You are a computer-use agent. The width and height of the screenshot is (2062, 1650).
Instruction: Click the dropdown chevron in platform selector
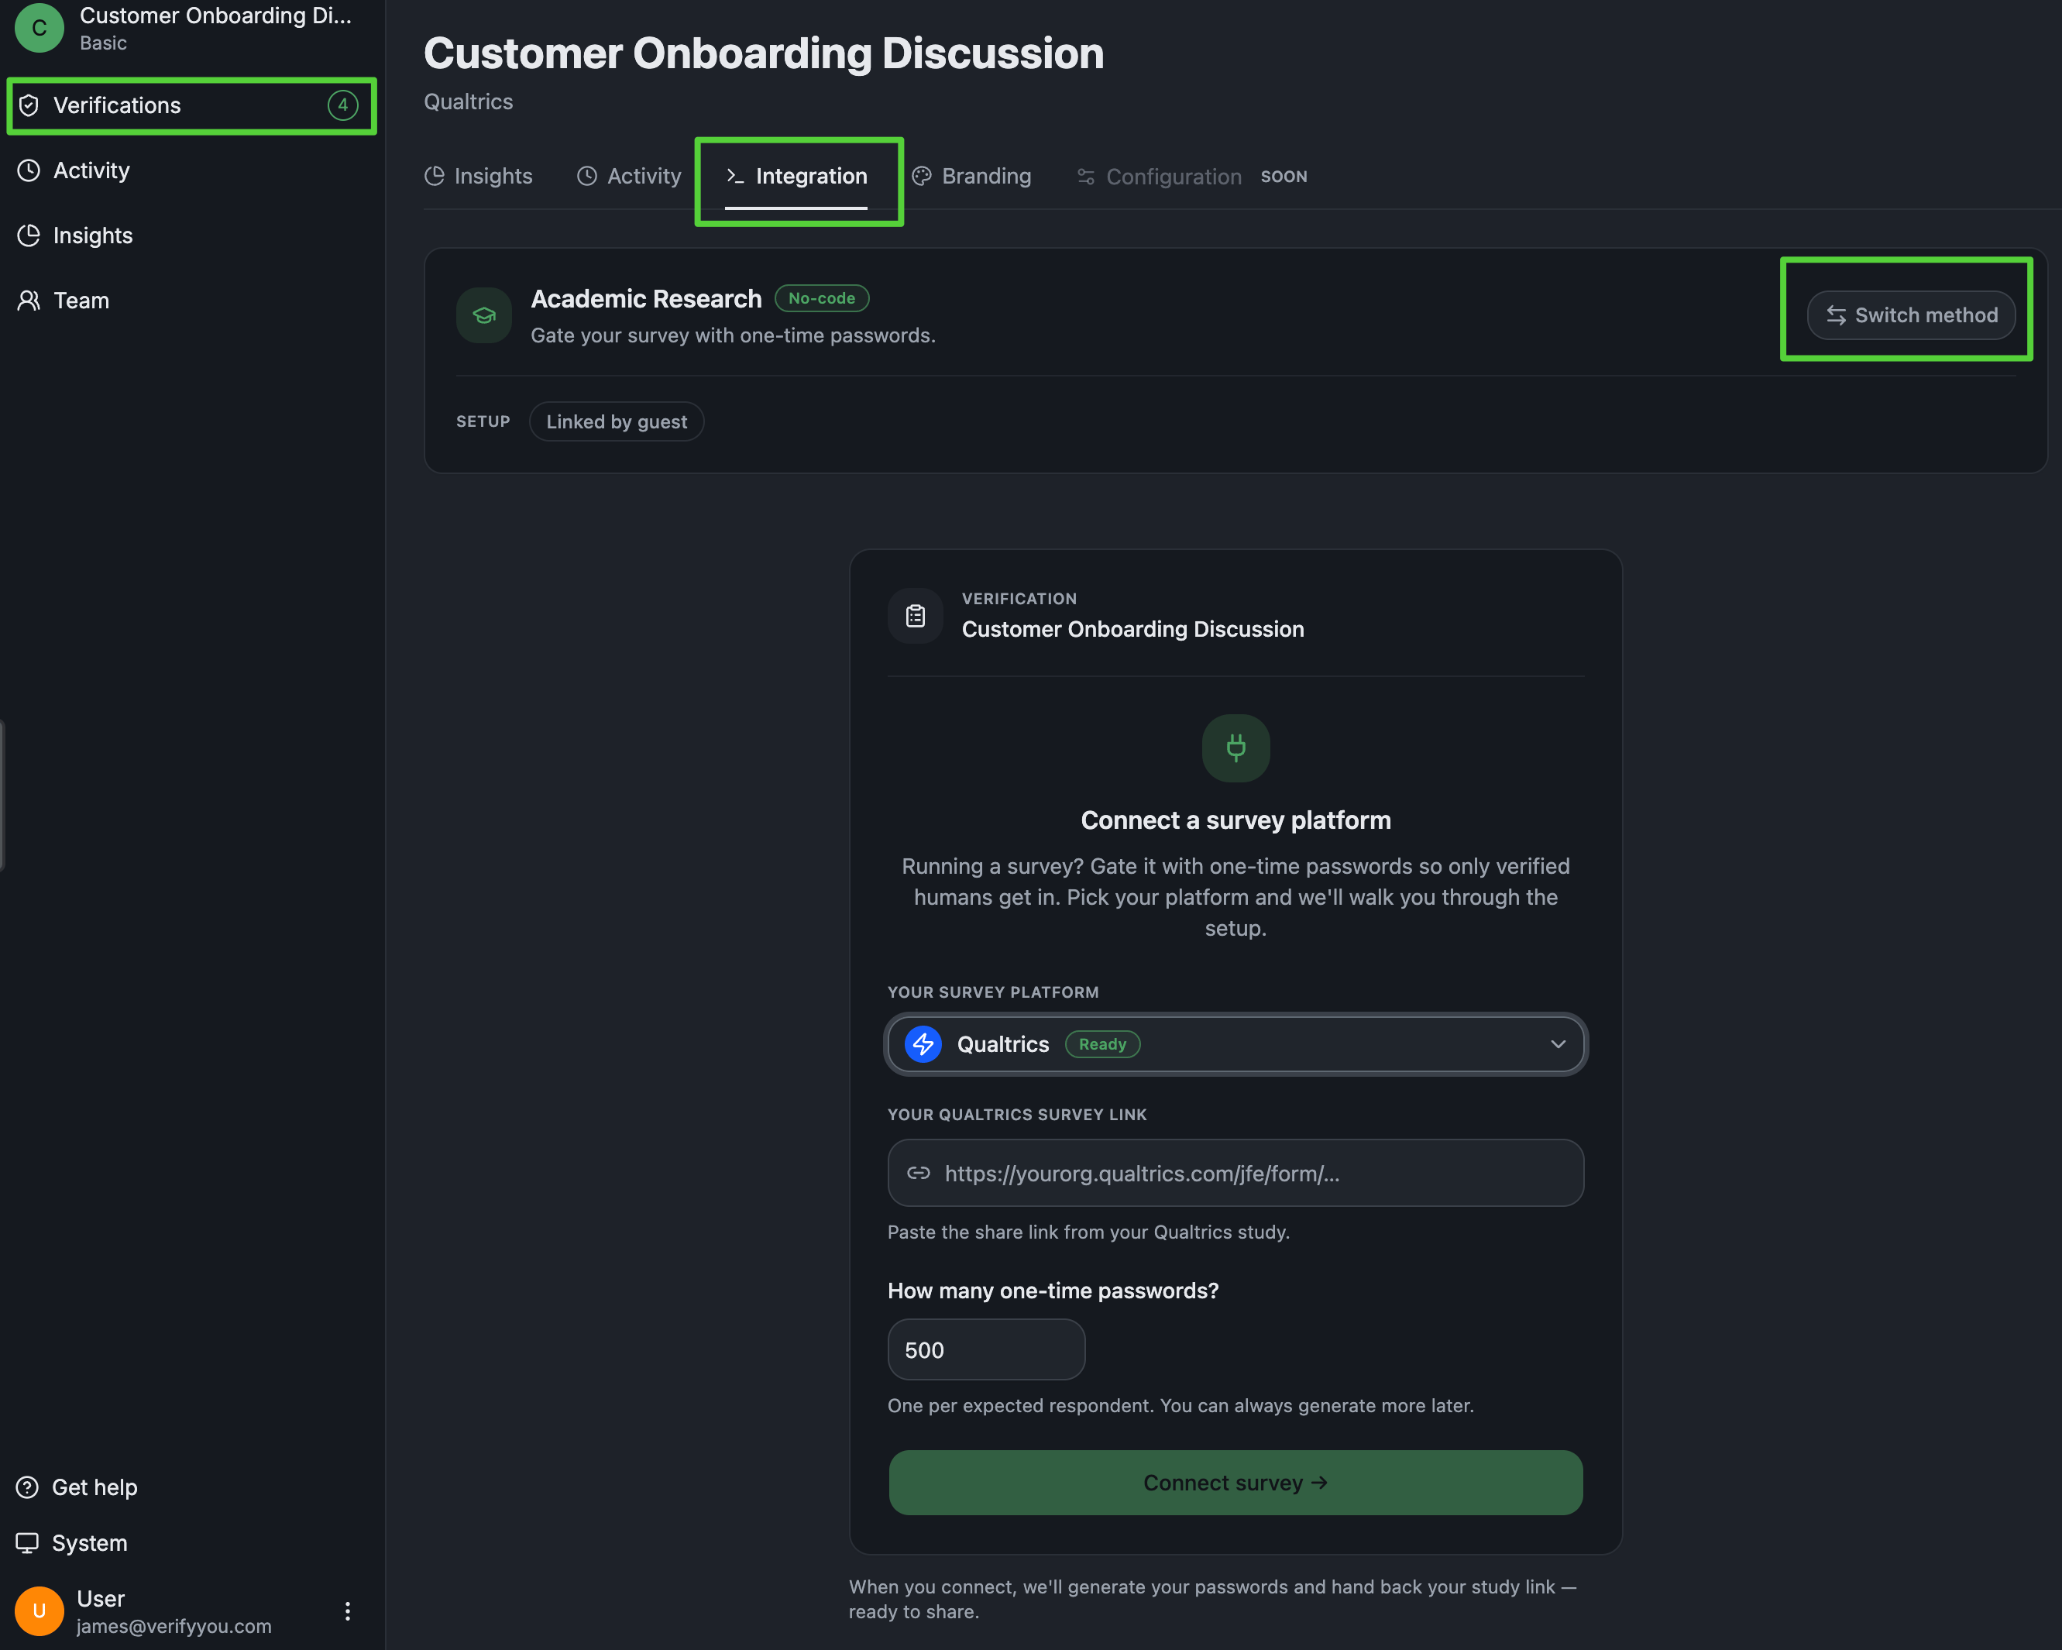tap(1558, 1044)
